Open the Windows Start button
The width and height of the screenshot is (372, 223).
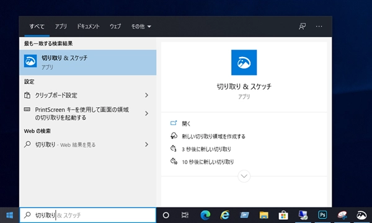point(9,215)
